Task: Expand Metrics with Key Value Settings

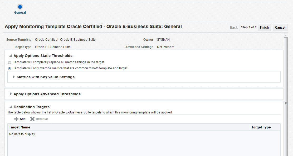Action: point(14,77)
